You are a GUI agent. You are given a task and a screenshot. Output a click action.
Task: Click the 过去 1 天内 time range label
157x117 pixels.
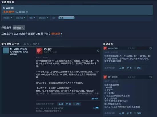(x=31, y=44)
